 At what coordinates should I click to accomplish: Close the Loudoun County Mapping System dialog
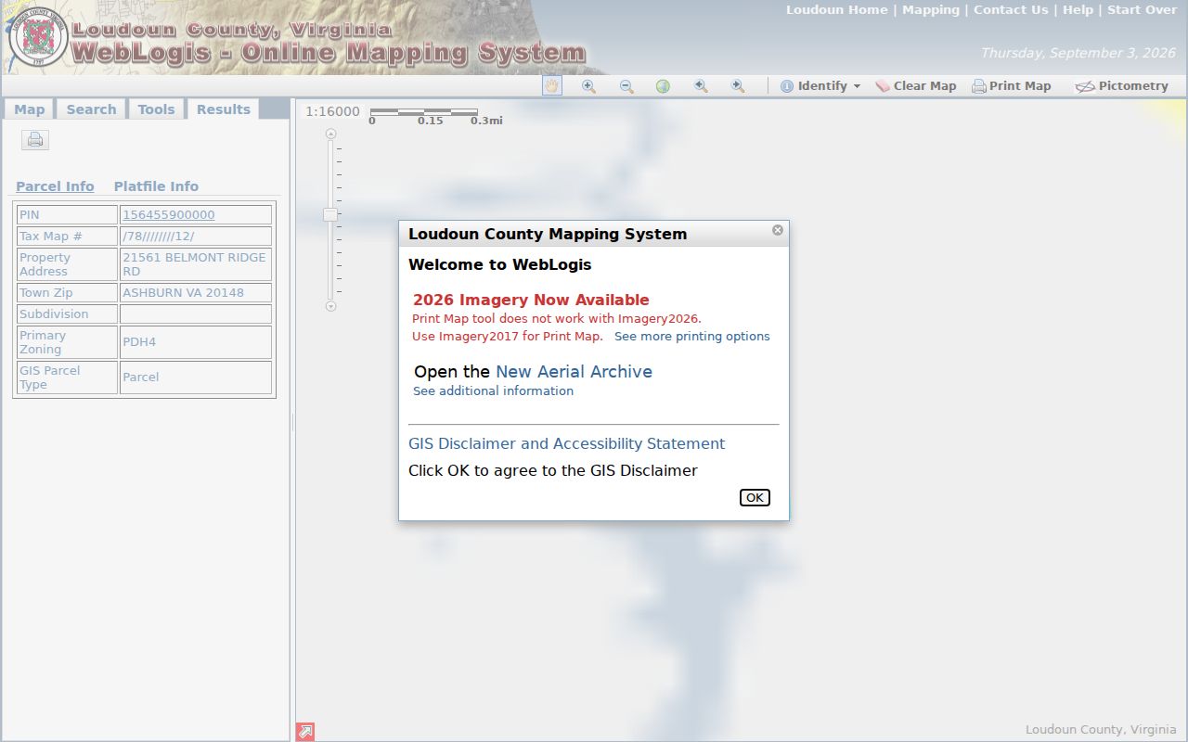pyautogui.click(x=778, y=230)
